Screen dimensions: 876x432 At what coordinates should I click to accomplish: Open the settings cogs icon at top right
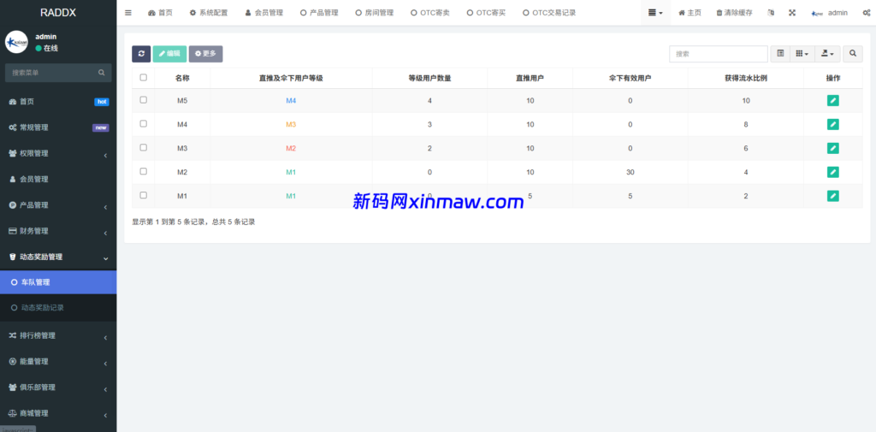click(866, 13)
